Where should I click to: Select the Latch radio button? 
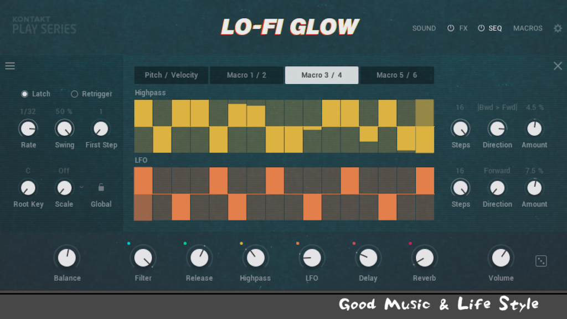click(24, 94)
